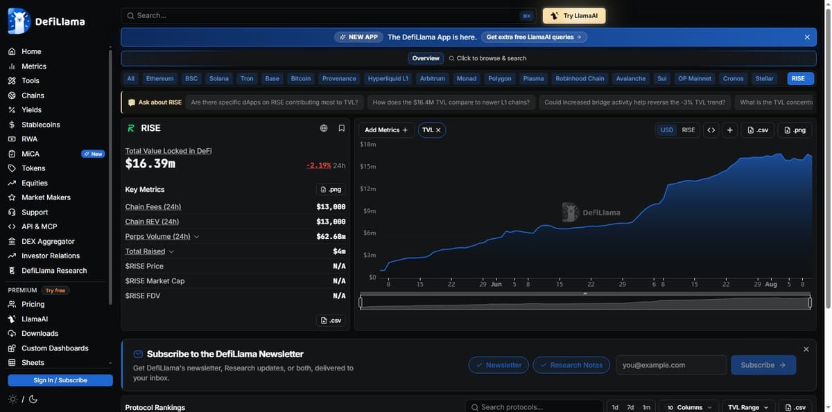Open Investor Relations icon
This screenshot has width=832, height=412.
[12, 256]
